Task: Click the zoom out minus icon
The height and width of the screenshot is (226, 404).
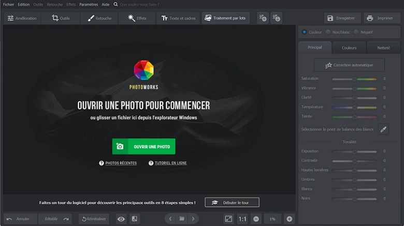Action: (x=256, y=219)
